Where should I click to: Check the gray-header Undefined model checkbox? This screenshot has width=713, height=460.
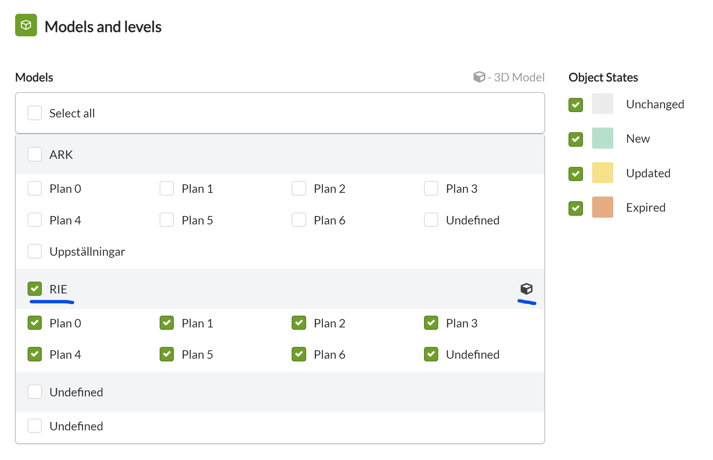(35, 392)
